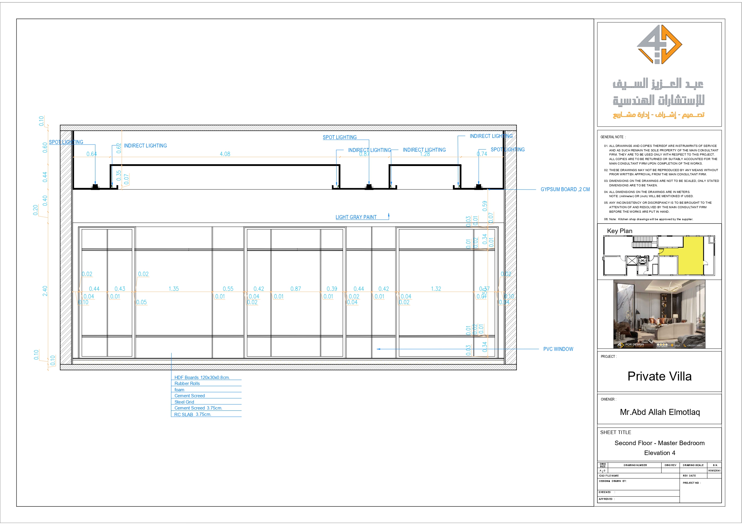Select the Second Floor - Master Bedroom sheet title
Viewport: 742px width, 525px height.
pos(659,443)
